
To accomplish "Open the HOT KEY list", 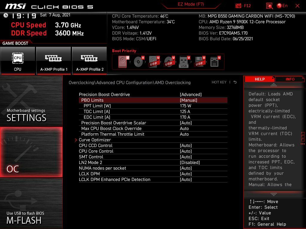I will coord(219,82).
